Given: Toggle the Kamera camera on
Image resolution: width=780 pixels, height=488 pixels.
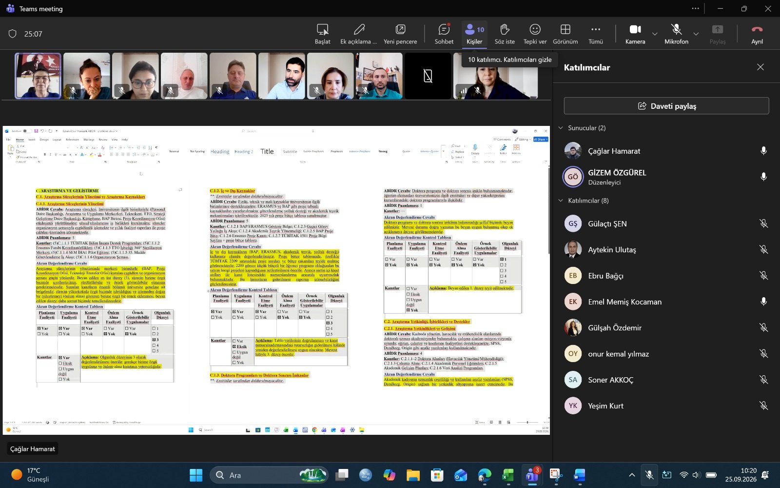Looking at the screenshot, I should [635, 34].
